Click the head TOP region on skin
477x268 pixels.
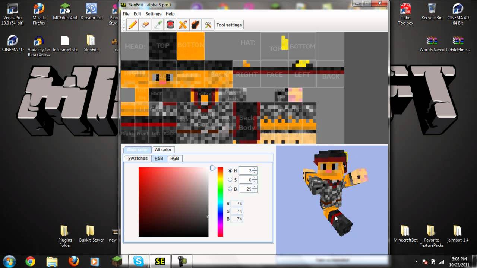pyautogui.click(x=163, y=46)
